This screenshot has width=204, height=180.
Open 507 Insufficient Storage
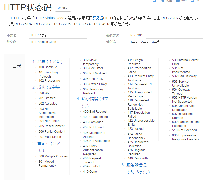tap(182, 116)
